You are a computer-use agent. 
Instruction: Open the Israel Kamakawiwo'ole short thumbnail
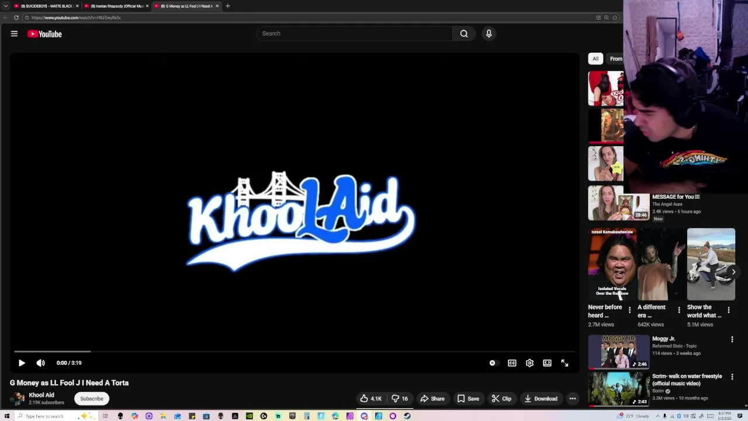[x=612, y=264]
